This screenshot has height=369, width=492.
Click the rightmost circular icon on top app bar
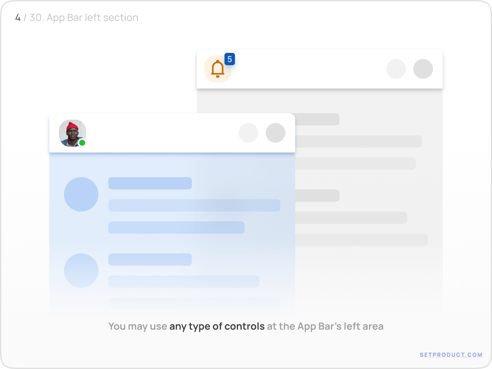(423, 69)
